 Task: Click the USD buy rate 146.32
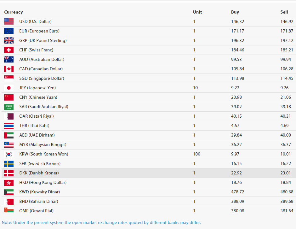pyautogui.click(x=237, y=21)
